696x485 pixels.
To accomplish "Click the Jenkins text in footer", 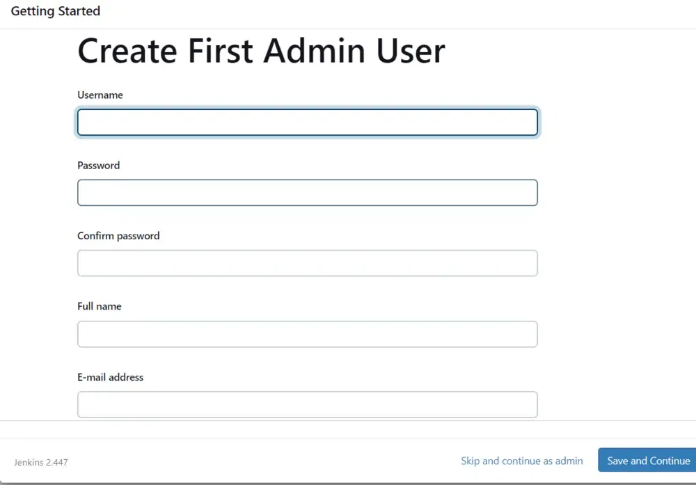I will click(29, 462).
